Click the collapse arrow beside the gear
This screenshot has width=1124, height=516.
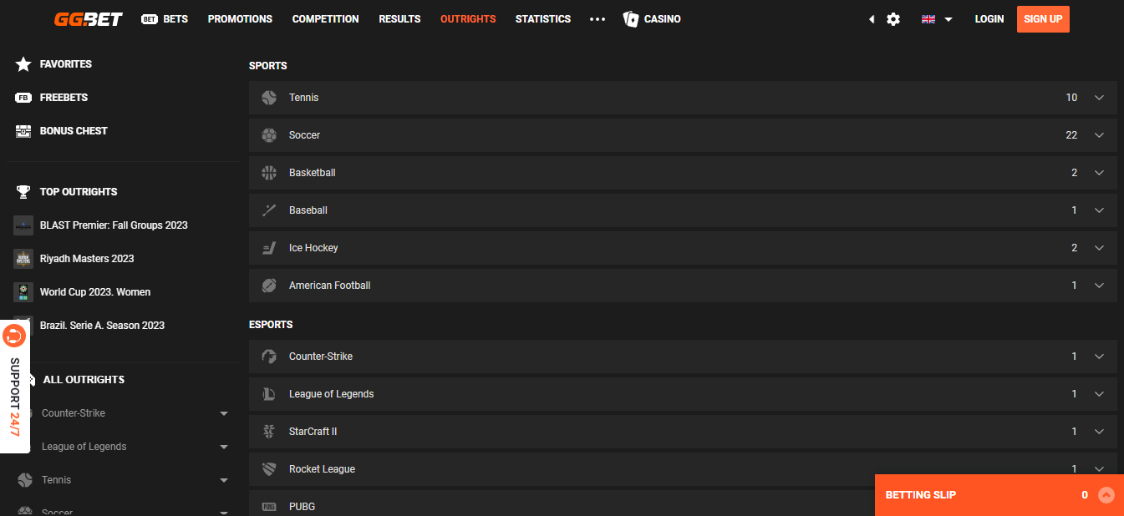pos(872,19)
